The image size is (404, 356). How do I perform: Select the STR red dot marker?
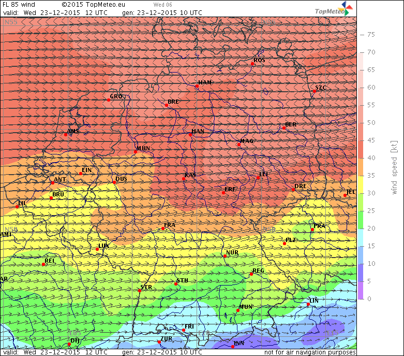(x=139, y=291)
